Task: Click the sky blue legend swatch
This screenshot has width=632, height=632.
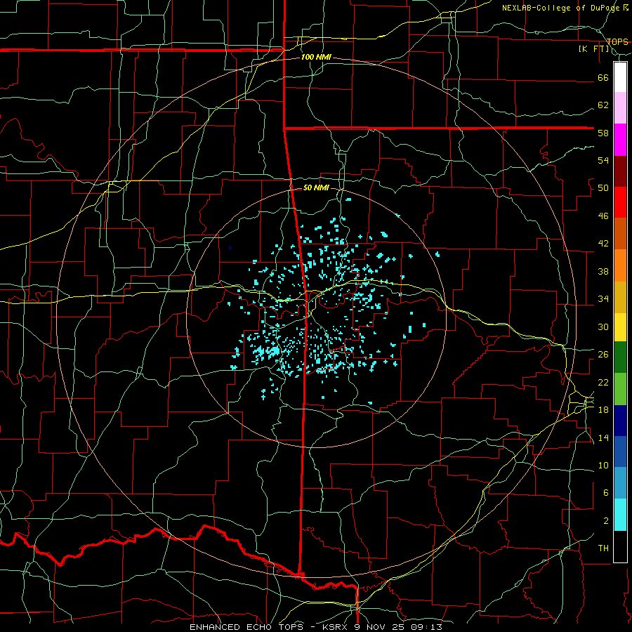Action: 620,483
